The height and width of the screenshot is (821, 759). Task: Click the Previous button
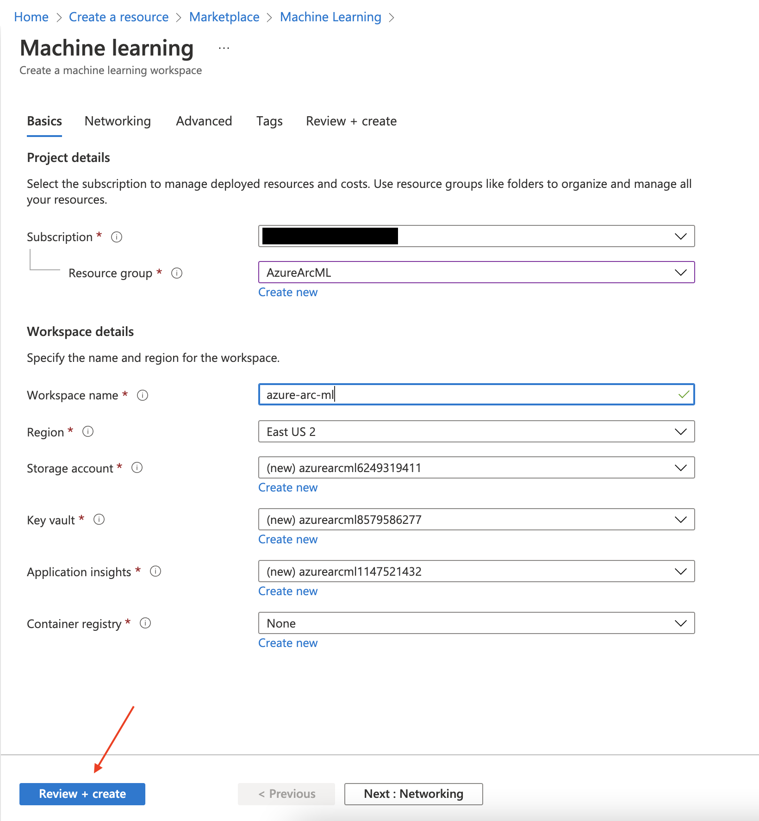coord(286,794)
